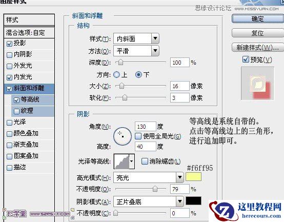284x222 pixels.
Task: Enable the 描边 stroke checkbox
Action: pos(9,168)
